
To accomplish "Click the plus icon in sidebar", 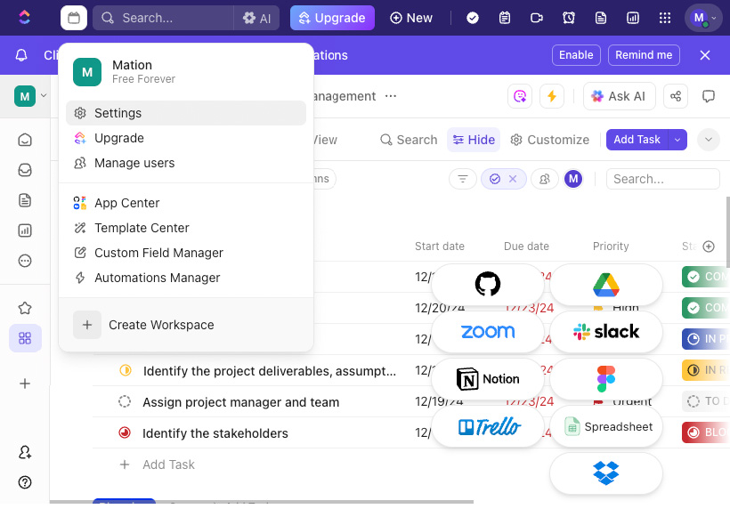I will tap(25, 384).
